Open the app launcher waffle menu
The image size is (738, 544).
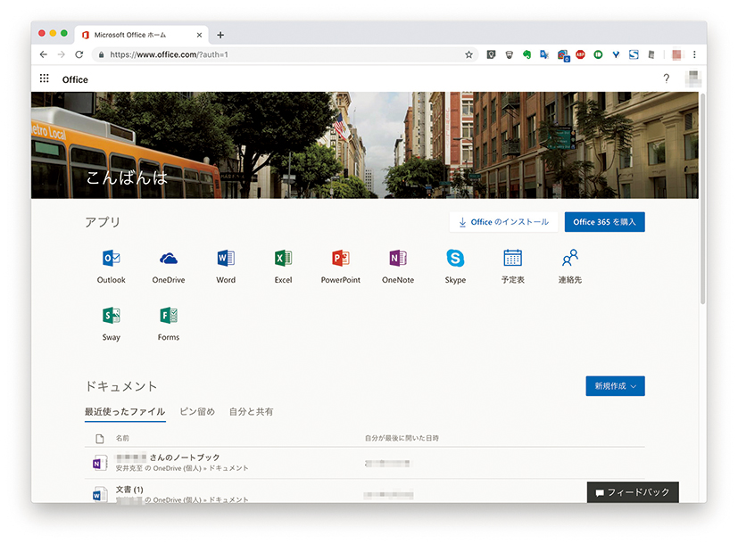[x=45, y=79]
